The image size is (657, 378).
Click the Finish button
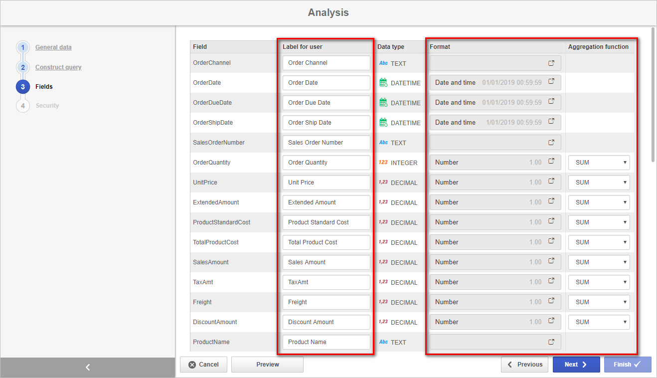628,365
